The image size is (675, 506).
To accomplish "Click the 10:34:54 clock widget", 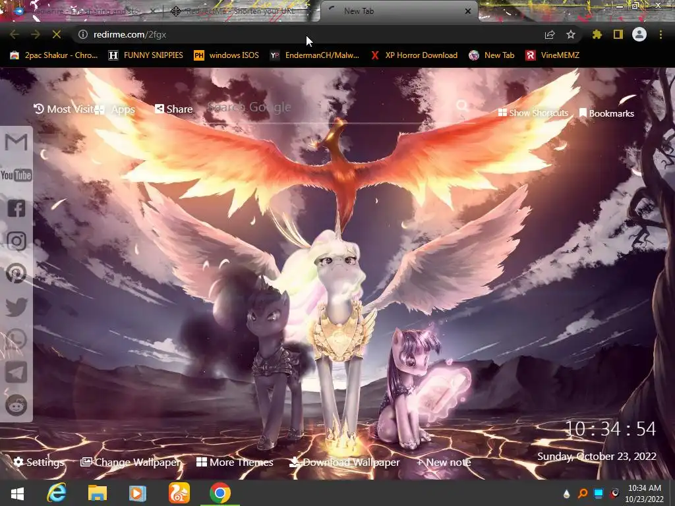I will [610, 429].
